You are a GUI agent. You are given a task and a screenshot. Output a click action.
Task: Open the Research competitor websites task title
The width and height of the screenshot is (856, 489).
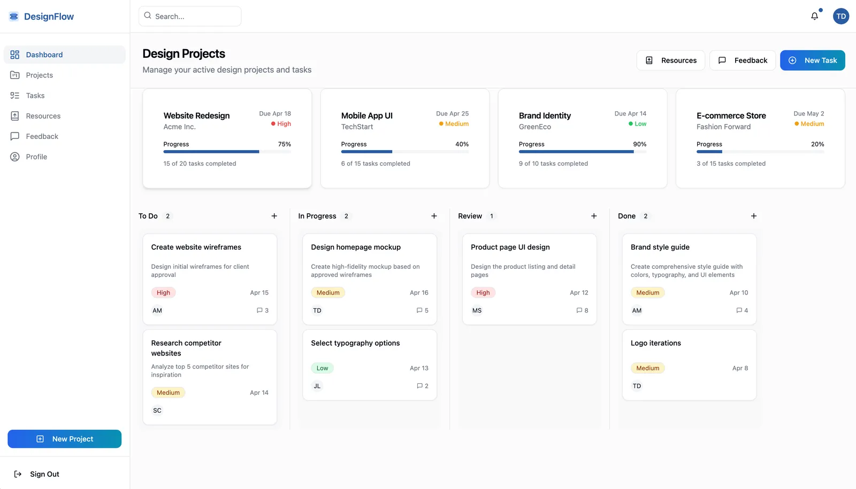click(186, 348)
